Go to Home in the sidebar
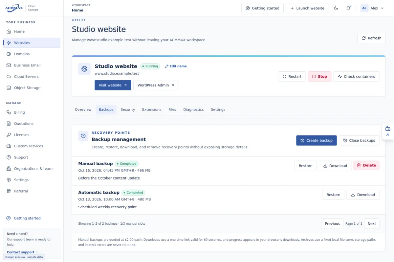394x262 pixels. [x=32, y=31]
